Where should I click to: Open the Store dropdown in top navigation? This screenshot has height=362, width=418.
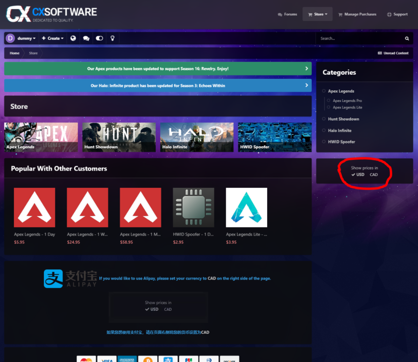[318, 14]
